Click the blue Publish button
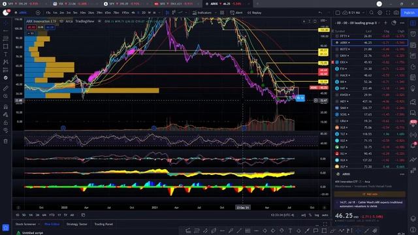Screen dimensions: 418x235 point(409,12)
